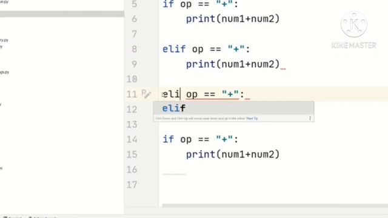
Task: Click the underlined op on line 11
Action: coord(192,94)
